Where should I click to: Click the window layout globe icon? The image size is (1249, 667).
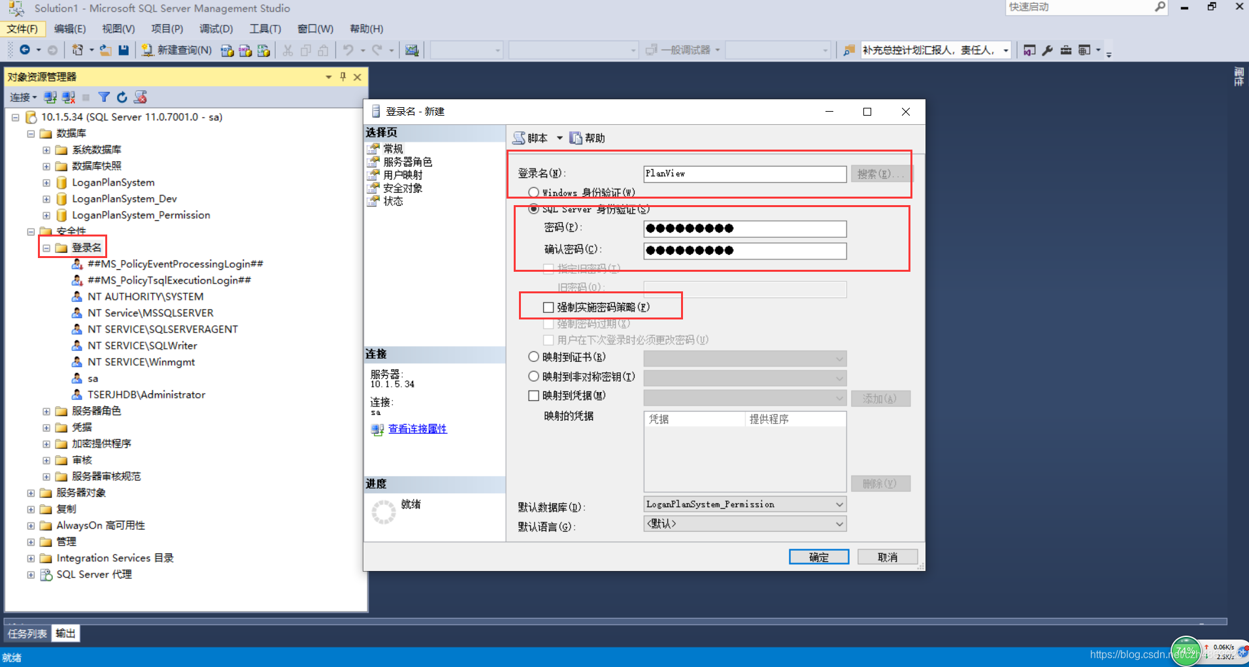tap(1084, 50)
